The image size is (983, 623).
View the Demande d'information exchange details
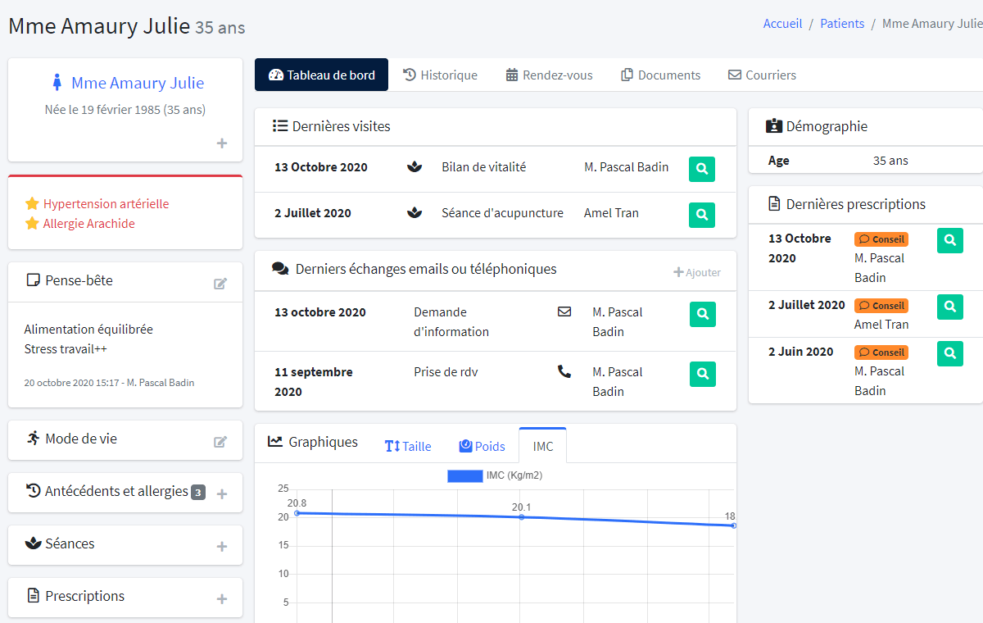tap(702, 314)
